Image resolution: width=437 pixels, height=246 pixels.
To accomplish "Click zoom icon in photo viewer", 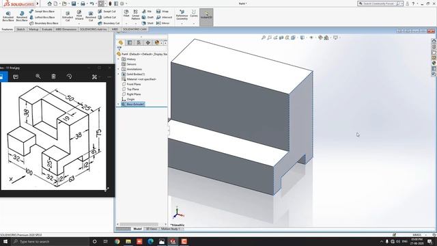I will [x=38, y=77].
